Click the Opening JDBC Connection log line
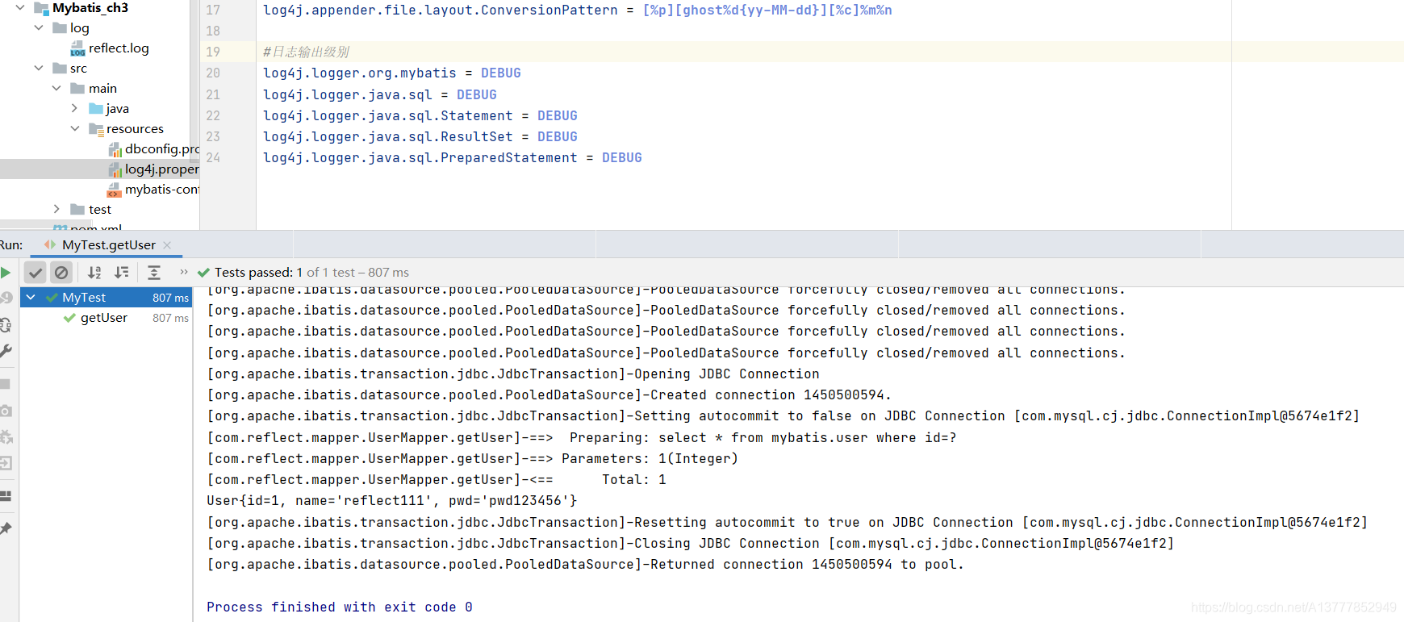The height and width of the screenshot is (622, 1404). click(x=513, y=374)
